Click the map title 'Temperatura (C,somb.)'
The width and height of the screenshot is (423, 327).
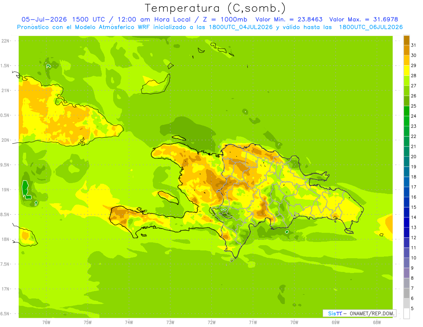tap(215, 8)
